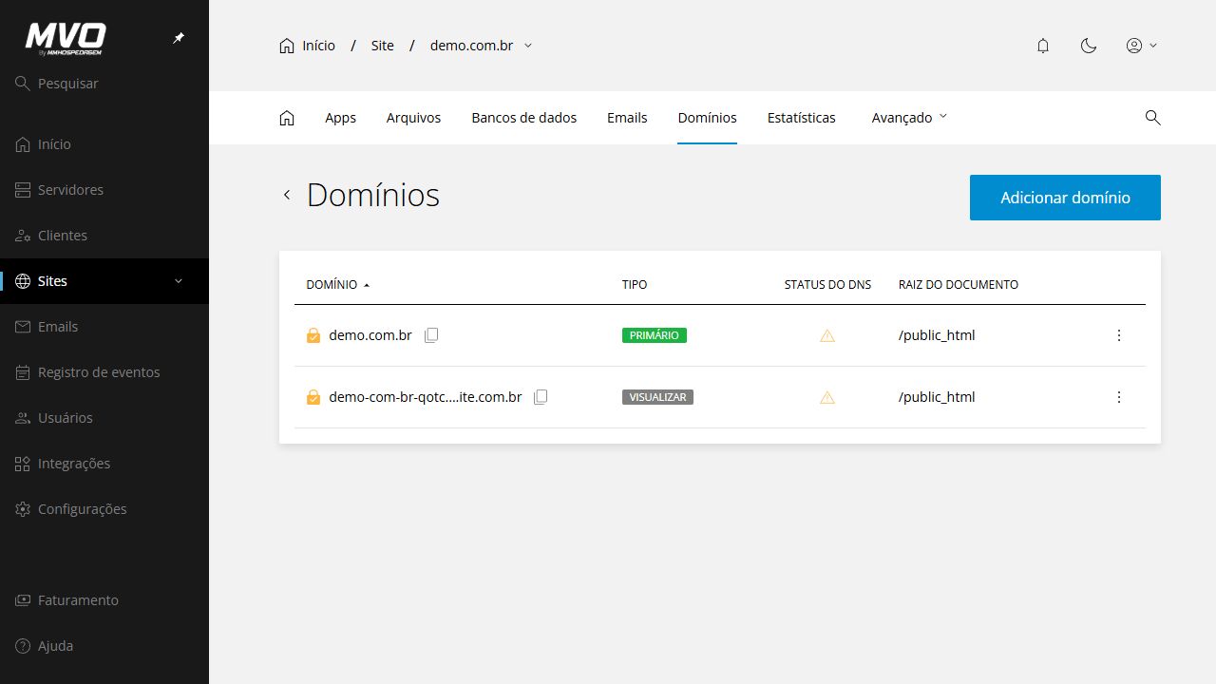Go back using the arrow beside Domínios
This screenshot has width=1216, height=684.
click(x=287, y=195)
